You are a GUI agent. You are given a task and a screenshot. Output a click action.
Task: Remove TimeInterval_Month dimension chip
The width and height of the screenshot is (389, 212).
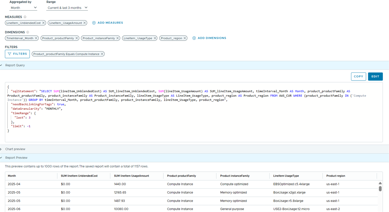[36, 38]
